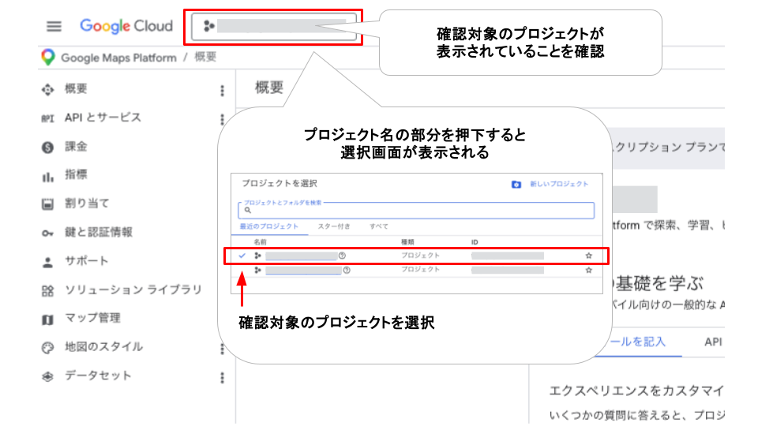This screenshot has height=426, width=758.
Task: Click the API icon in sidebar
Action: coord(47,118)
